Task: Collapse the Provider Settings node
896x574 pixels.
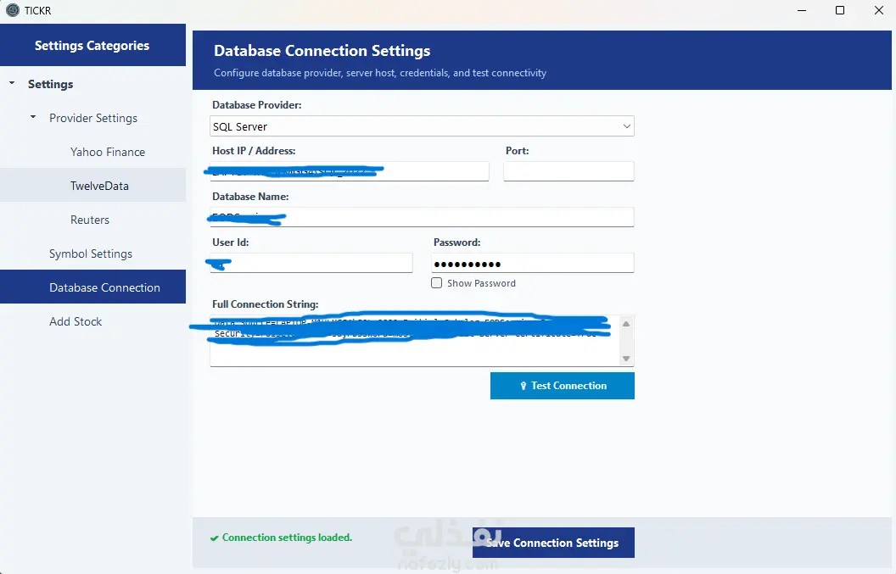Action: pyautogui.click(x=33, y=117)
